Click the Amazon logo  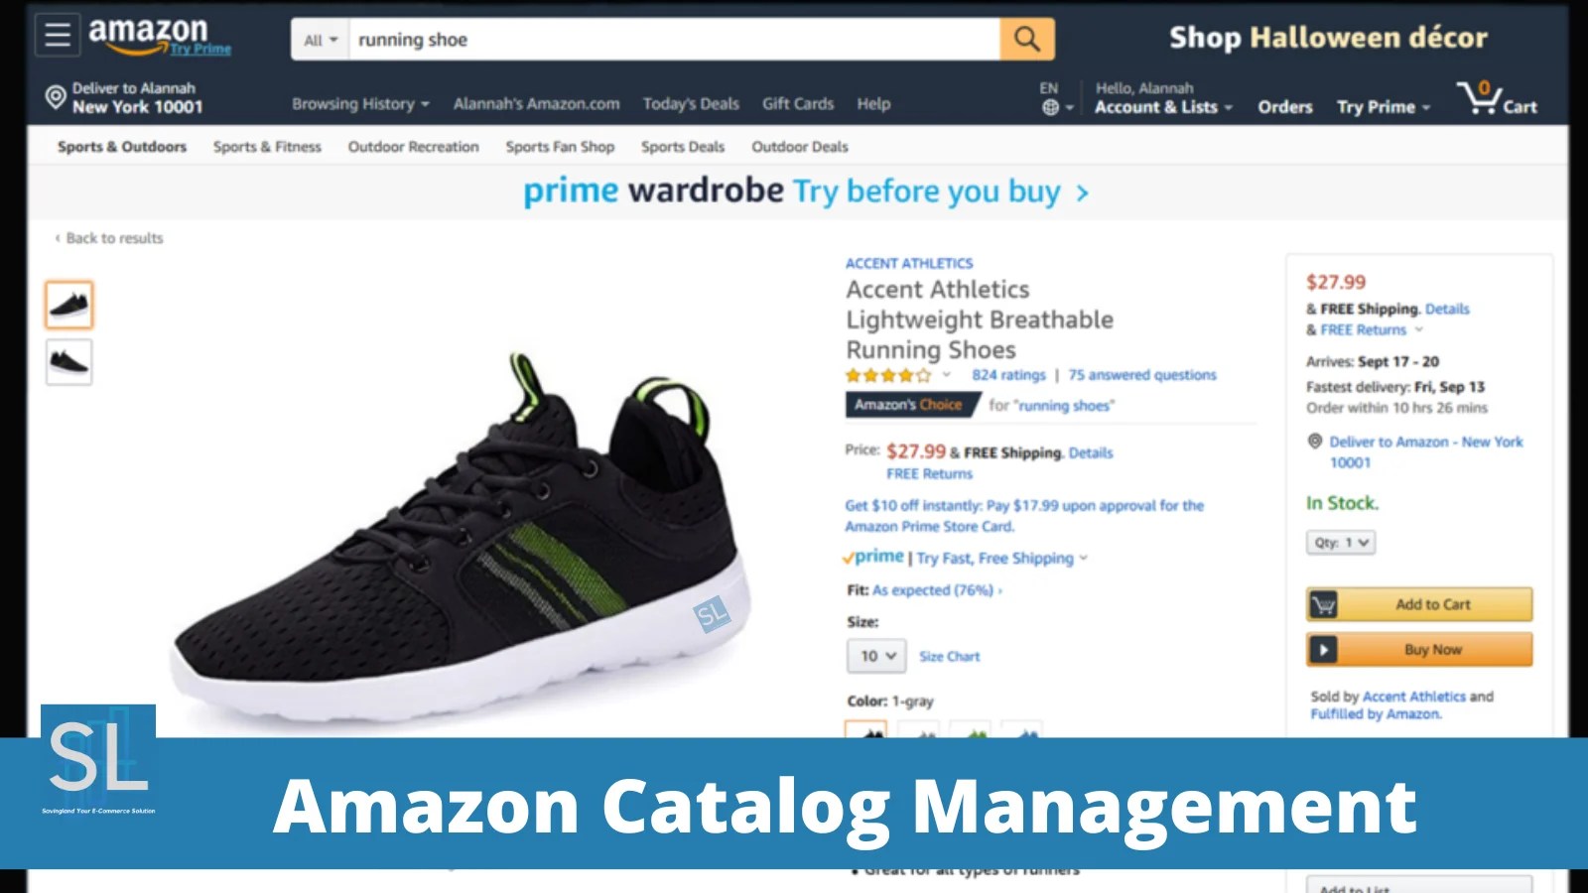pyautogui.click(x=158, y=36)
